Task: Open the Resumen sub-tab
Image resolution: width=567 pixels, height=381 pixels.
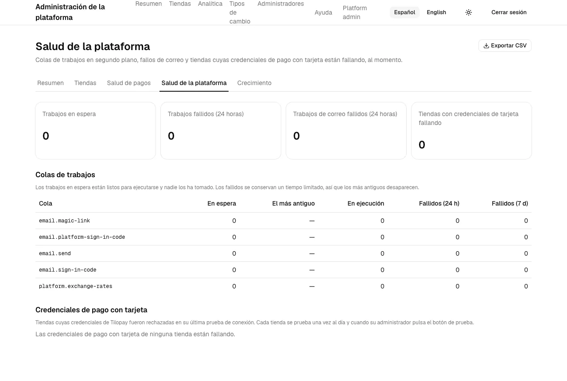Action: [50, 83]
